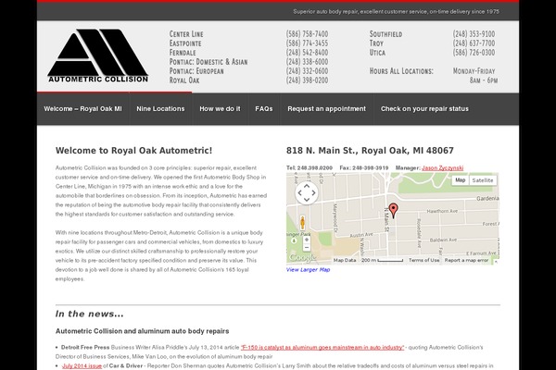556x370 pixels.
Task: Select Utica location in header
Action: [x=377, y=53]
